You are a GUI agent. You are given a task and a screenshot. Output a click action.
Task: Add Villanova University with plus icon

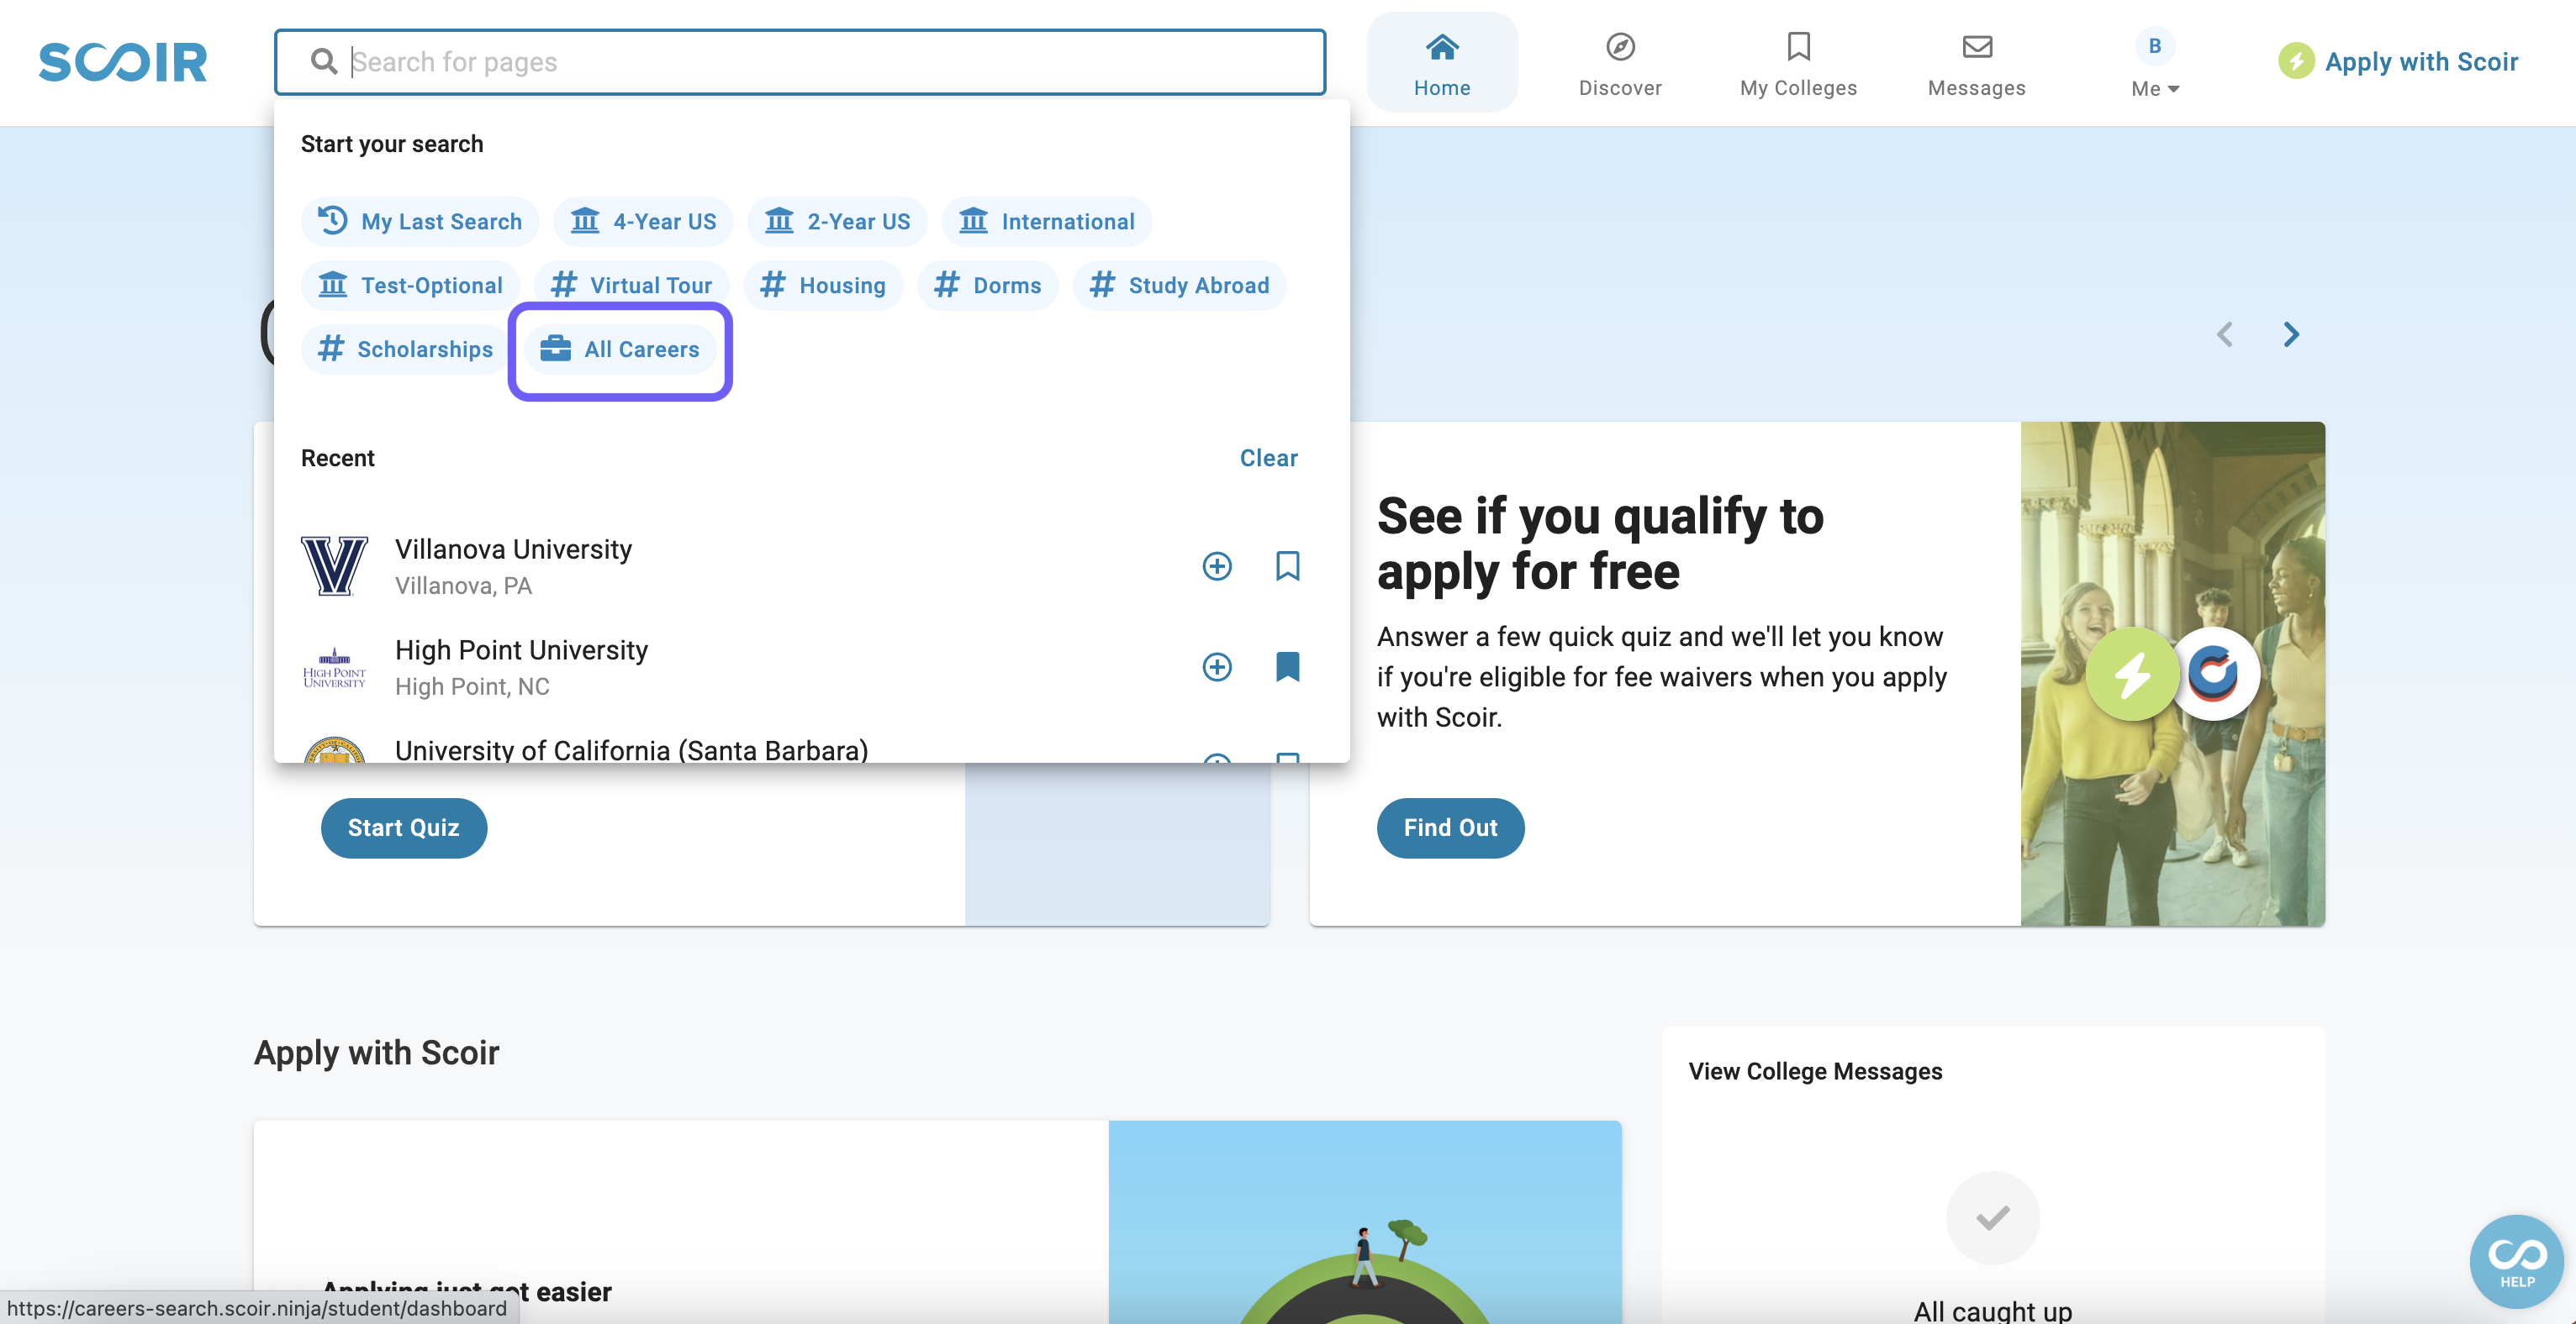pyautogui.click(x=1216, y=566)
